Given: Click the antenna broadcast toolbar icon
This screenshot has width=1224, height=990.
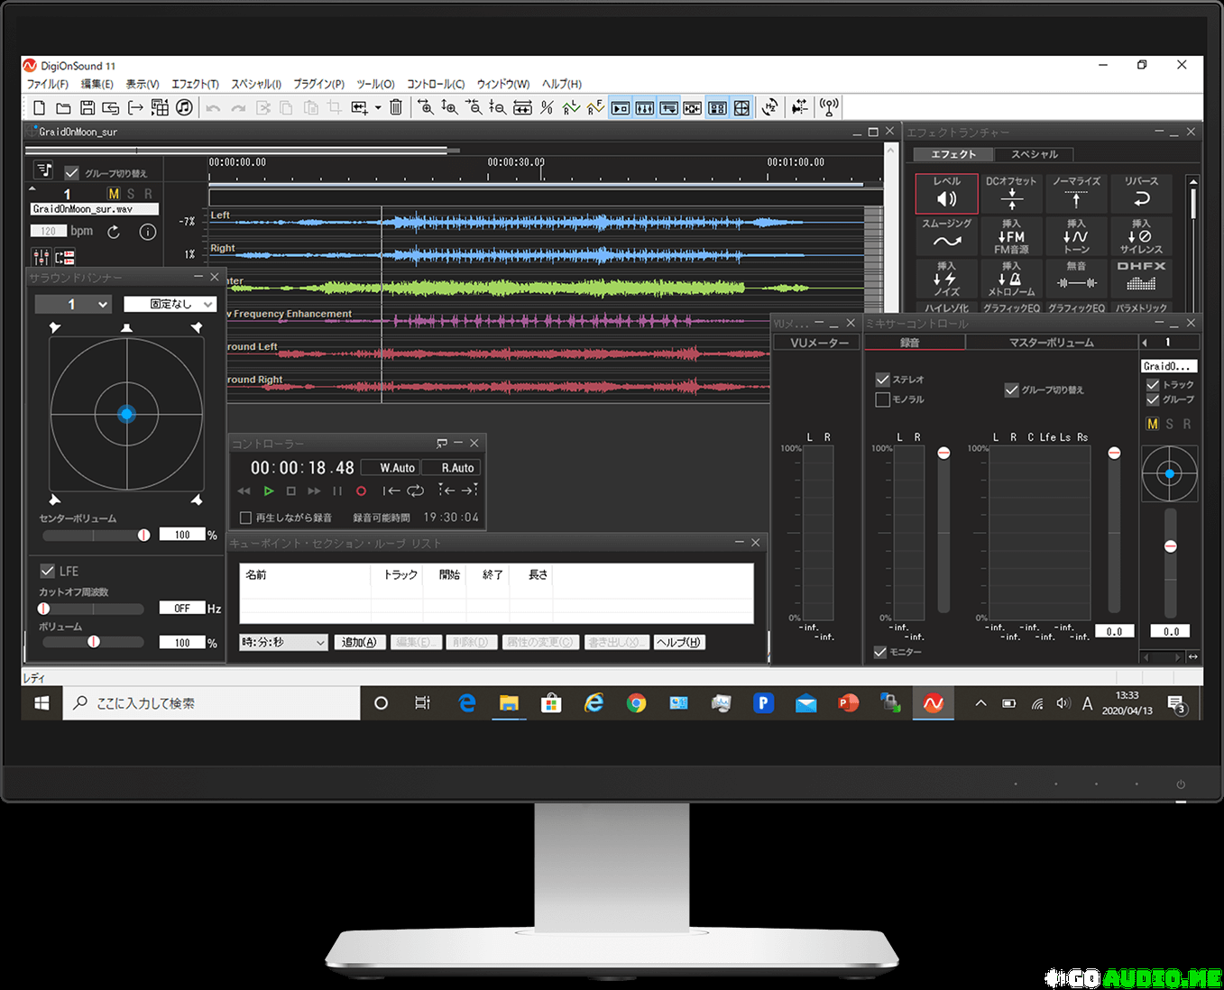Looking at the screenshot, I should (829, 107).
